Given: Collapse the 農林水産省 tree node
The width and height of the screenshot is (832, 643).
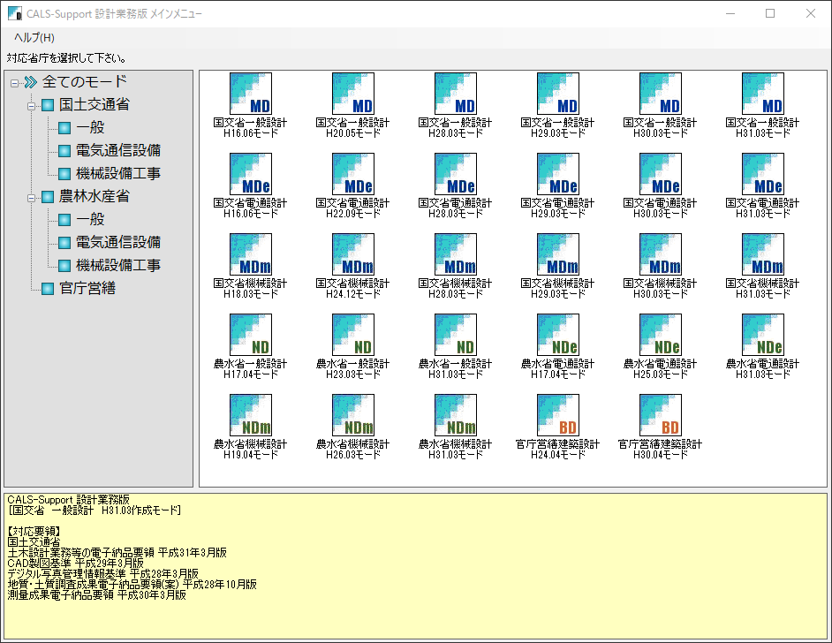Looking at the screenshot, I should pos(32,197).
